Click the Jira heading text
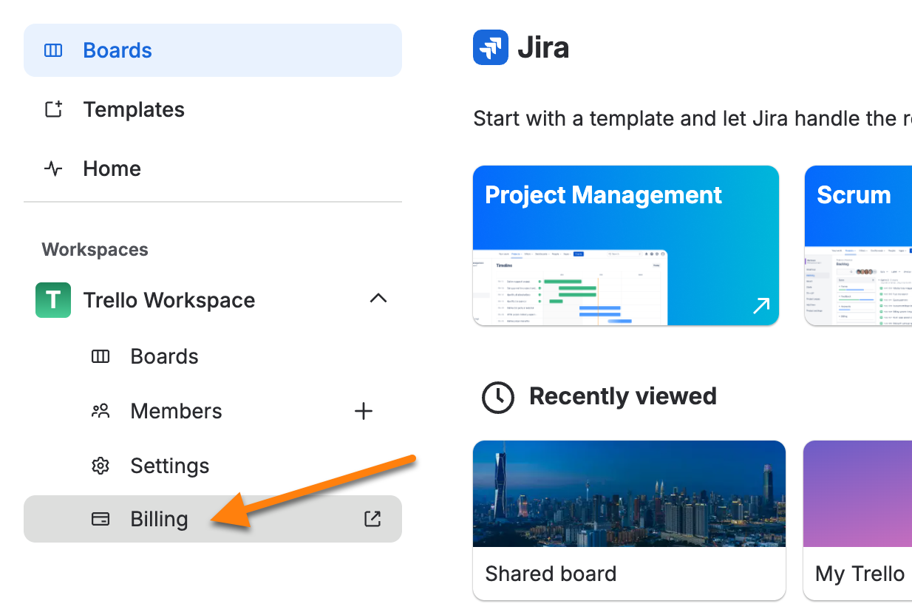The width and height of the screenshot is (912, 615). [543, 47]
